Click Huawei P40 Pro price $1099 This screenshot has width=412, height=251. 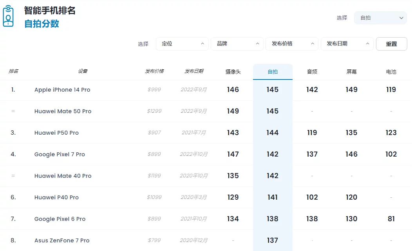(154, 197)
